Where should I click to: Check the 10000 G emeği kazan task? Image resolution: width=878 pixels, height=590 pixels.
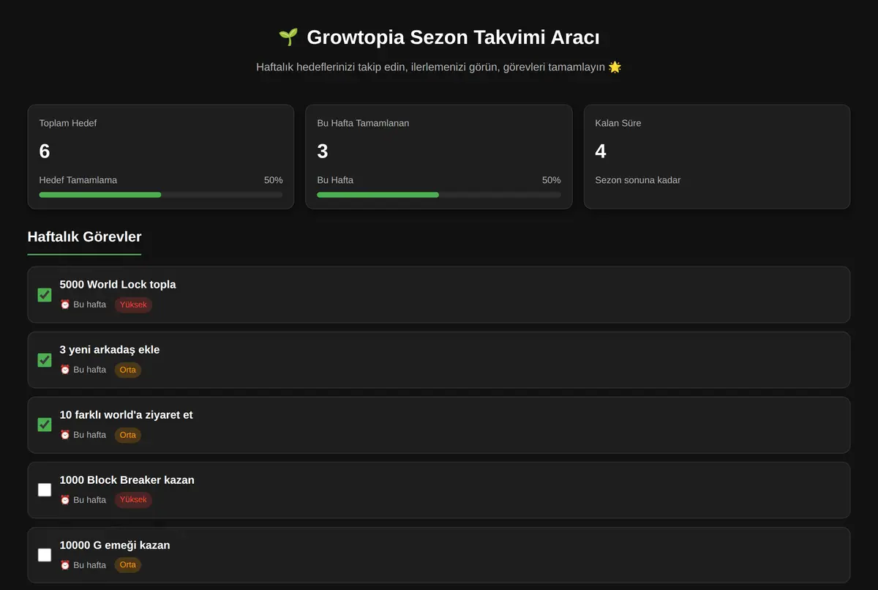(x=45, y=555)
